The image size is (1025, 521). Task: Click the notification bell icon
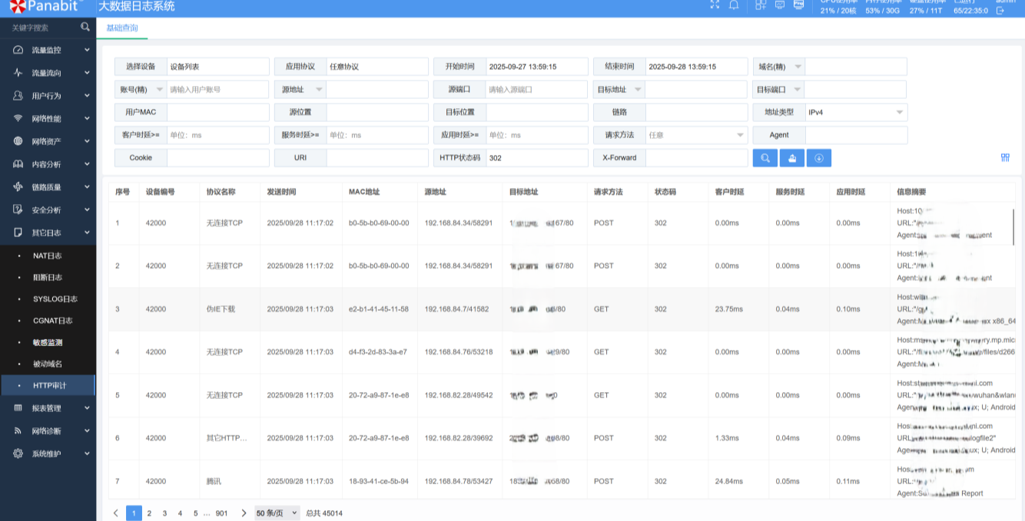coord(734,5)
